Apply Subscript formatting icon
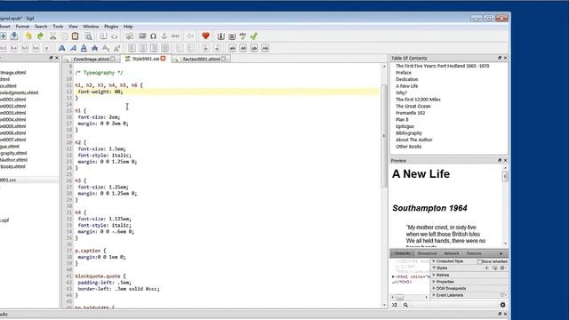The height and width of the screenshot is (320, 569). click(x=106, y=48)
